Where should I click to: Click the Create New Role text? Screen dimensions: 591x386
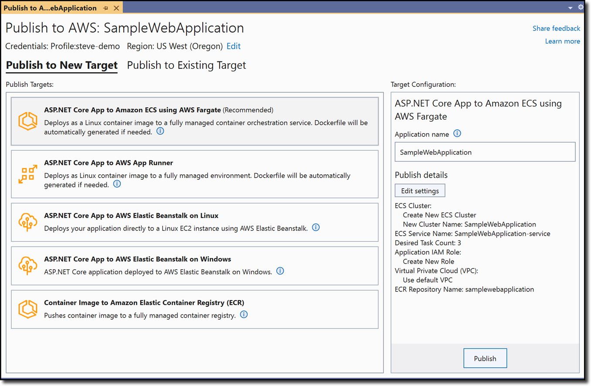coord(428,261)
